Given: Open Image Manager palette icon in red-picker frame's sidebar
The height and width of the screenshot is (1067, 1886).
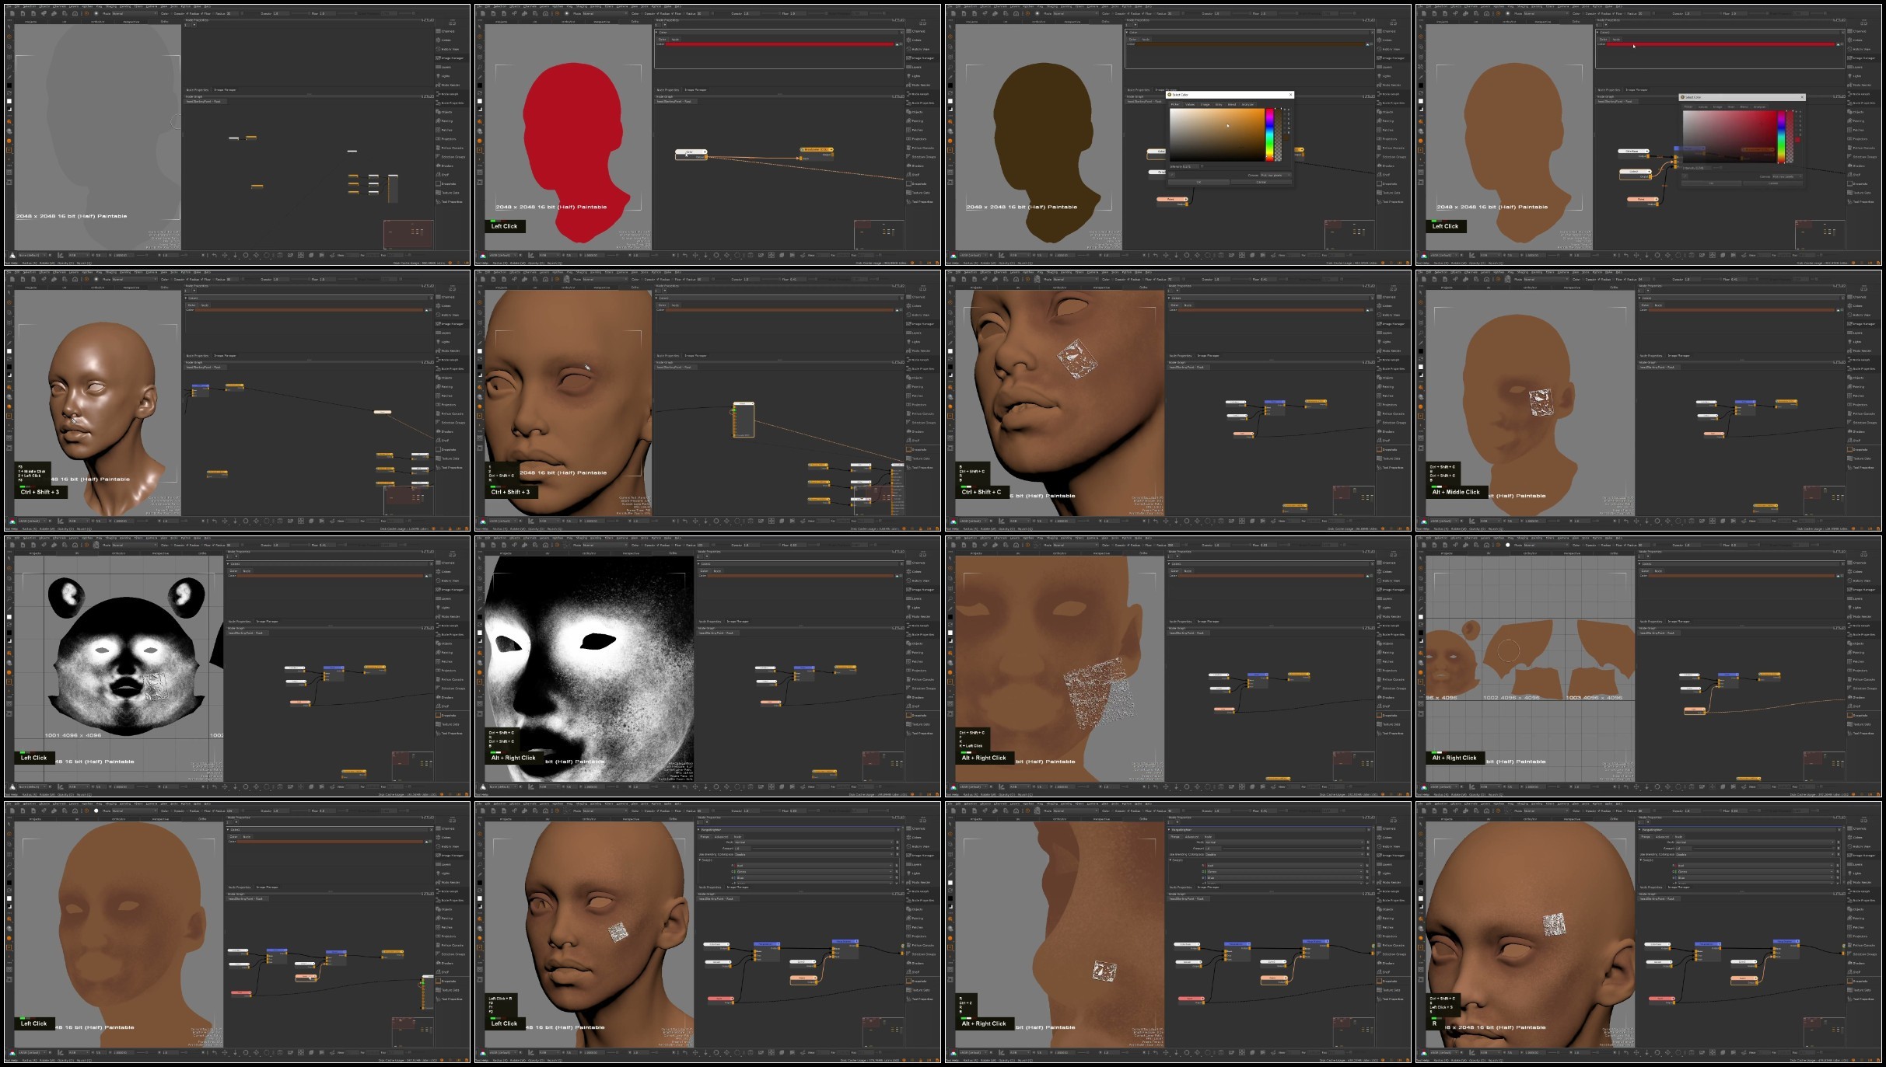Looking at the screenshot, I should click(x=1849, y=58).
